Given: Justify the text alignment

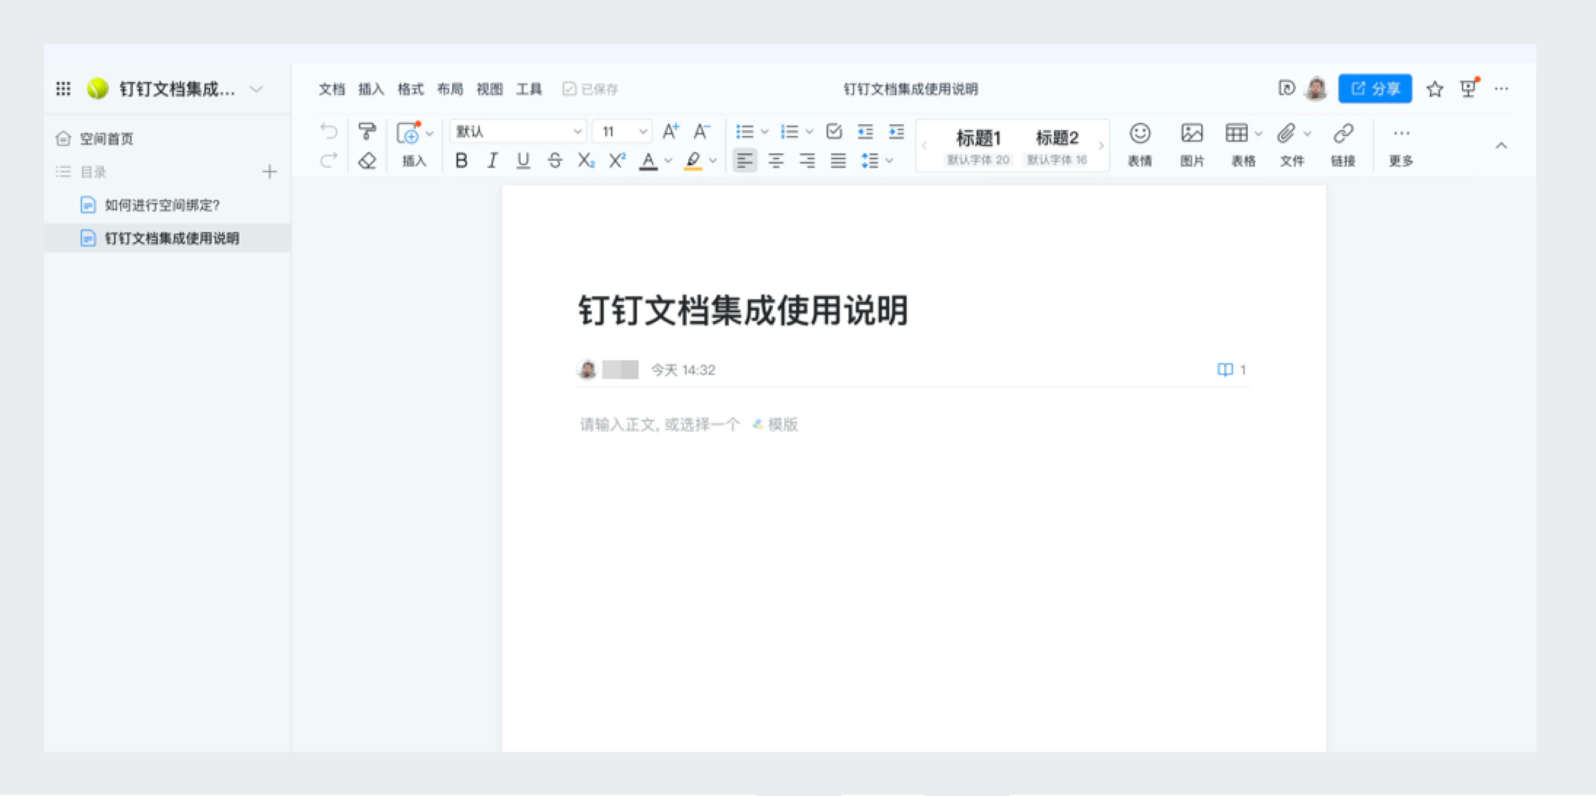Looking at the screenshot, I should pyautogui.click(x=838, y=161).
